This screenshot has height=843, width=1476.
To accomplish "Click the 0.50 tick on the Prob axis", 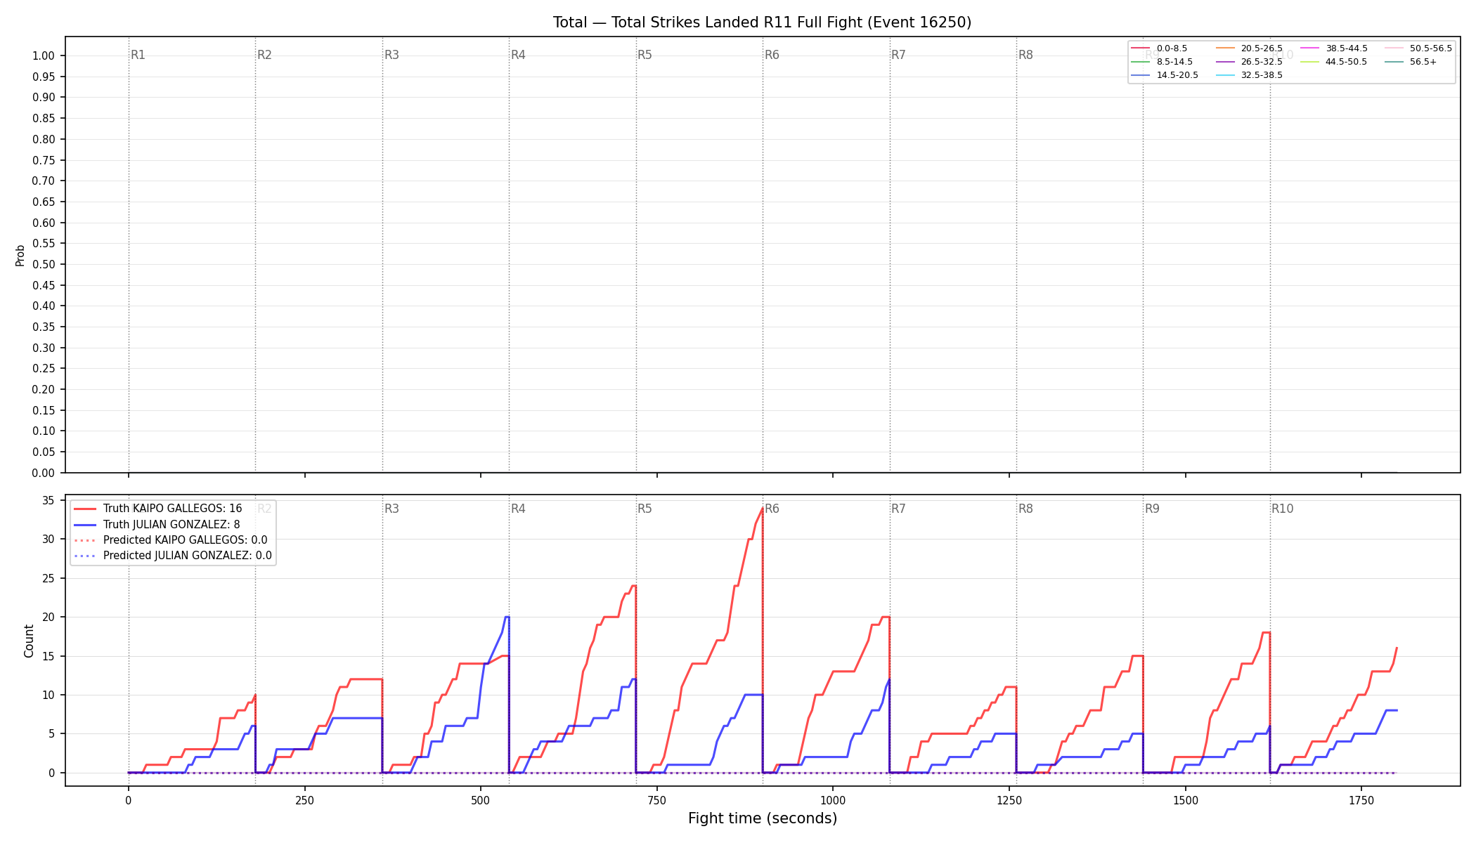I will (x=44, y=264).
